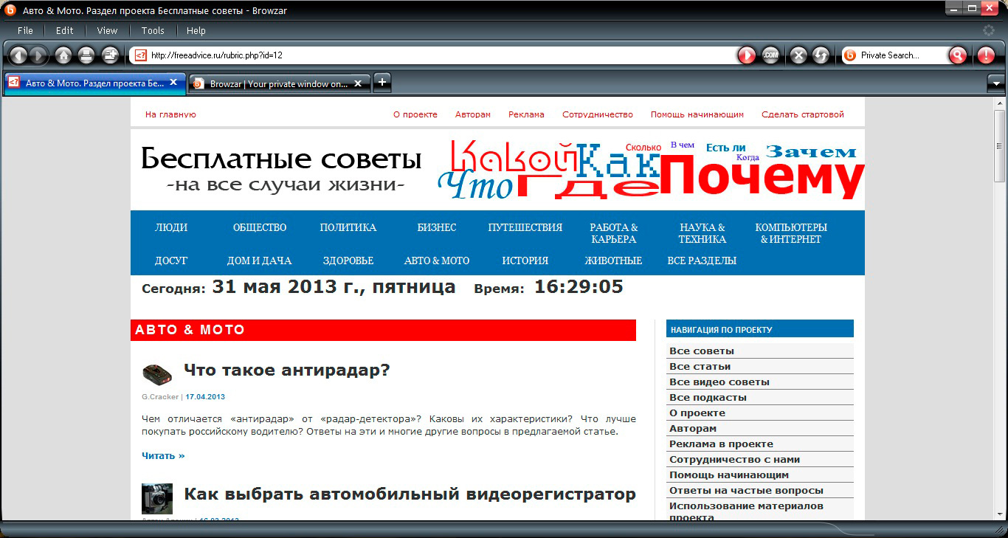Open the top О проекте link
Image resolution: width=1008 pixels, height=538 pixels.
415,114
